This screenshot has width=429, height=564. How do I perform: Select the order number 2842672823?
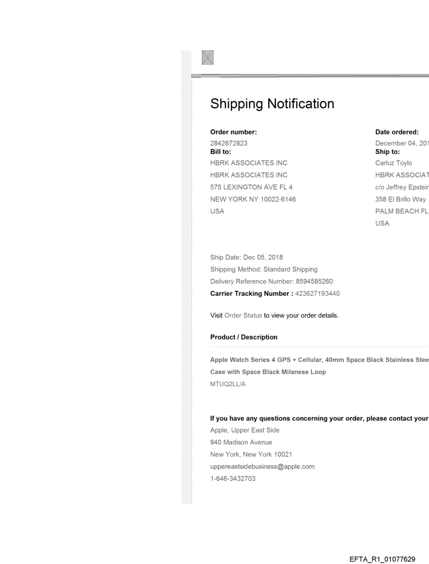(229, 143)
